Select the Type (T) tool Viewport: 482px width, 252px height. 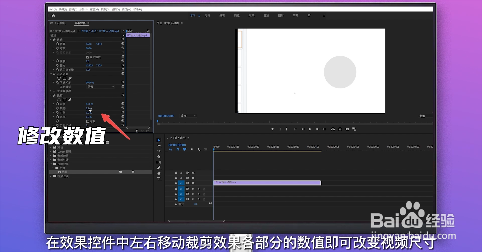(x=159, y=179)
